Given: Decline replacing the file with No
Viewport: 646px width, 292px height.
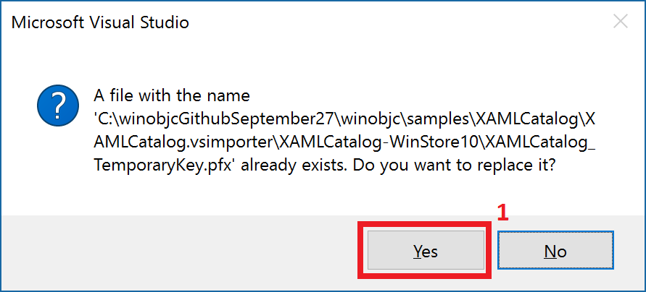Looking at the screenshot, I should [x=555, y=250].
